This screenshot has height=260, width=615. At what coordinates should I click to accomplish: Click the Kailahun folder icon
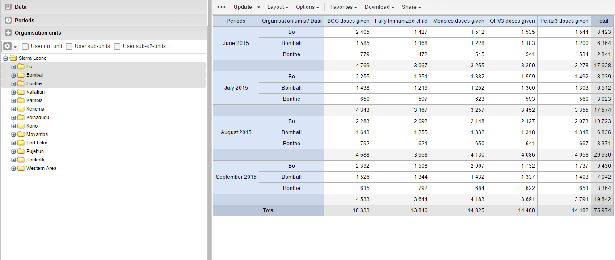point(21,92)
